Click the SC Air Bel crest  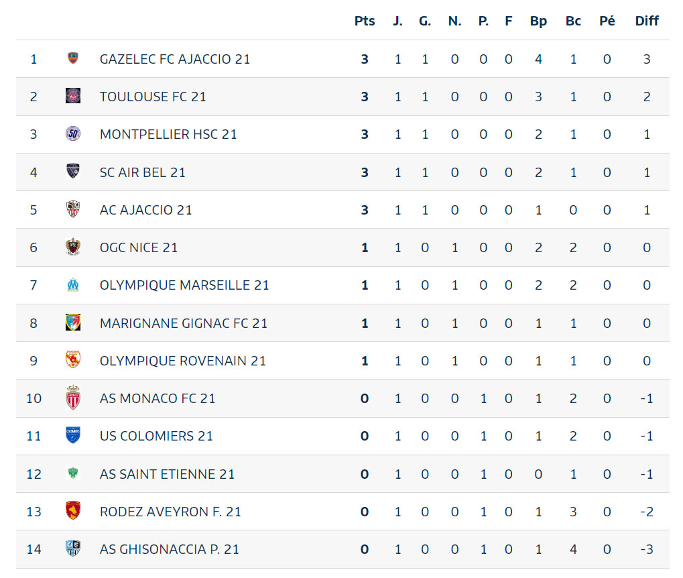pos(73,171)
